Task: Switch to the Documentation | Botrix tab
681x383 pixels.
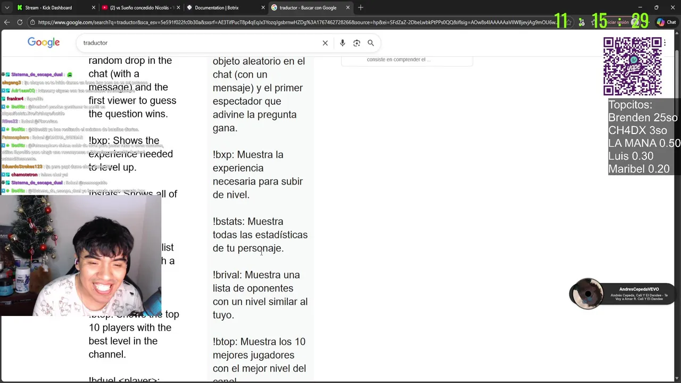Action: coord(225,7)
